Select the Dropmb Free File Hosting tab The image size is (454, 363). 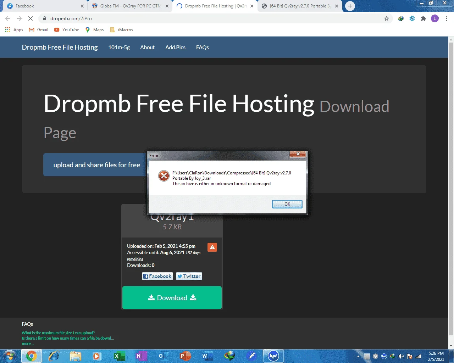coord(215,6)
